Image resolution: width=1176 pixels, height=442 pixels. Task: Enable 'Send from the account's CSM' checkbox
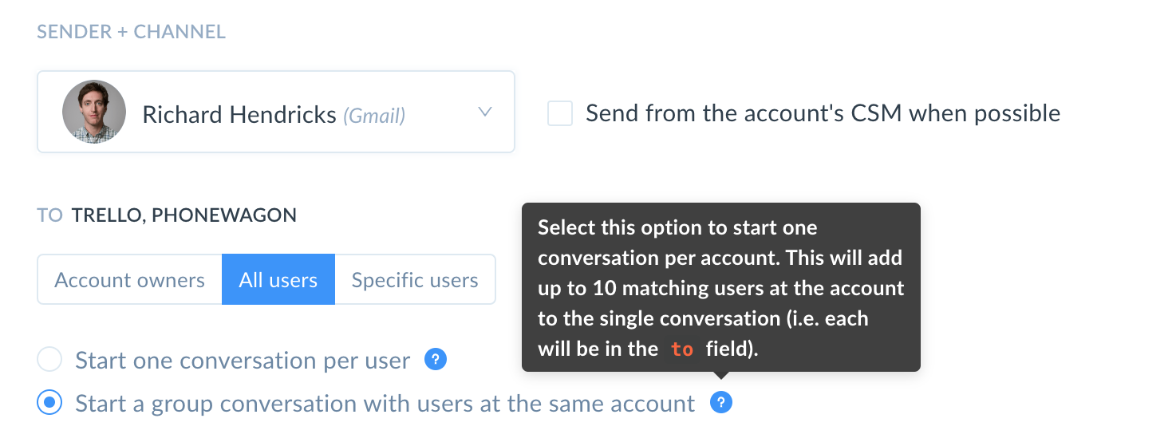(x=560, y=113)
